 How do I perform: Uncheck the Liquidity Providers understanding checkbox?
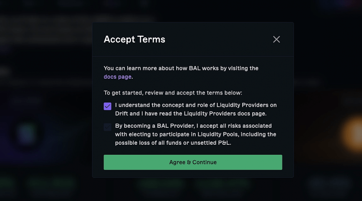pyautogui.click(x=108, y=106)
